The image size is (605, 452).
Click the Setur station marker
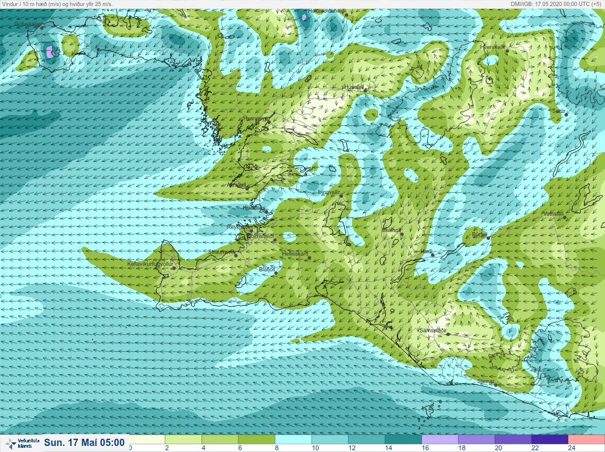567,115
